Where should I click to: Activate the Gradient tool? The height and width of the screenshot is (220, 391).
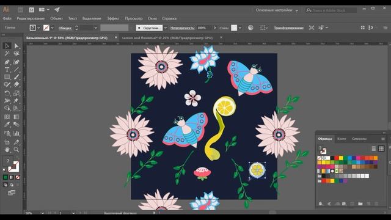pos(16,117)
